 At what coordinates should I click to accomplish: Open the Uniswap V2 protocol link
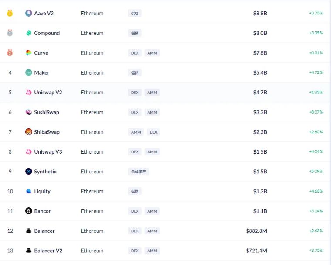click(x=48, y=93)
